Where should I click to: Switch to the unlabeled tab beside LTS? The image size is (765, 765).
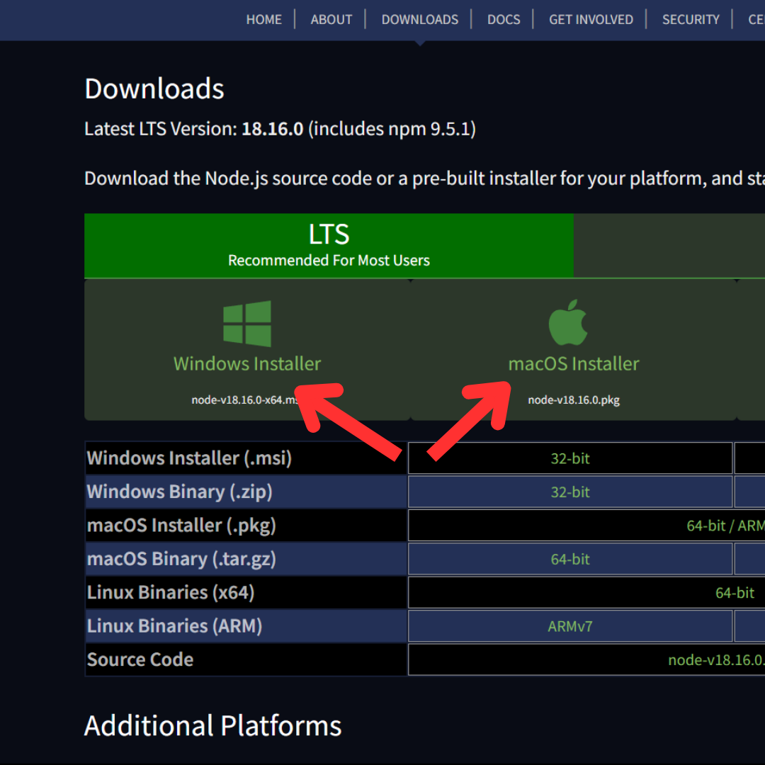click(x=669, y=245)
